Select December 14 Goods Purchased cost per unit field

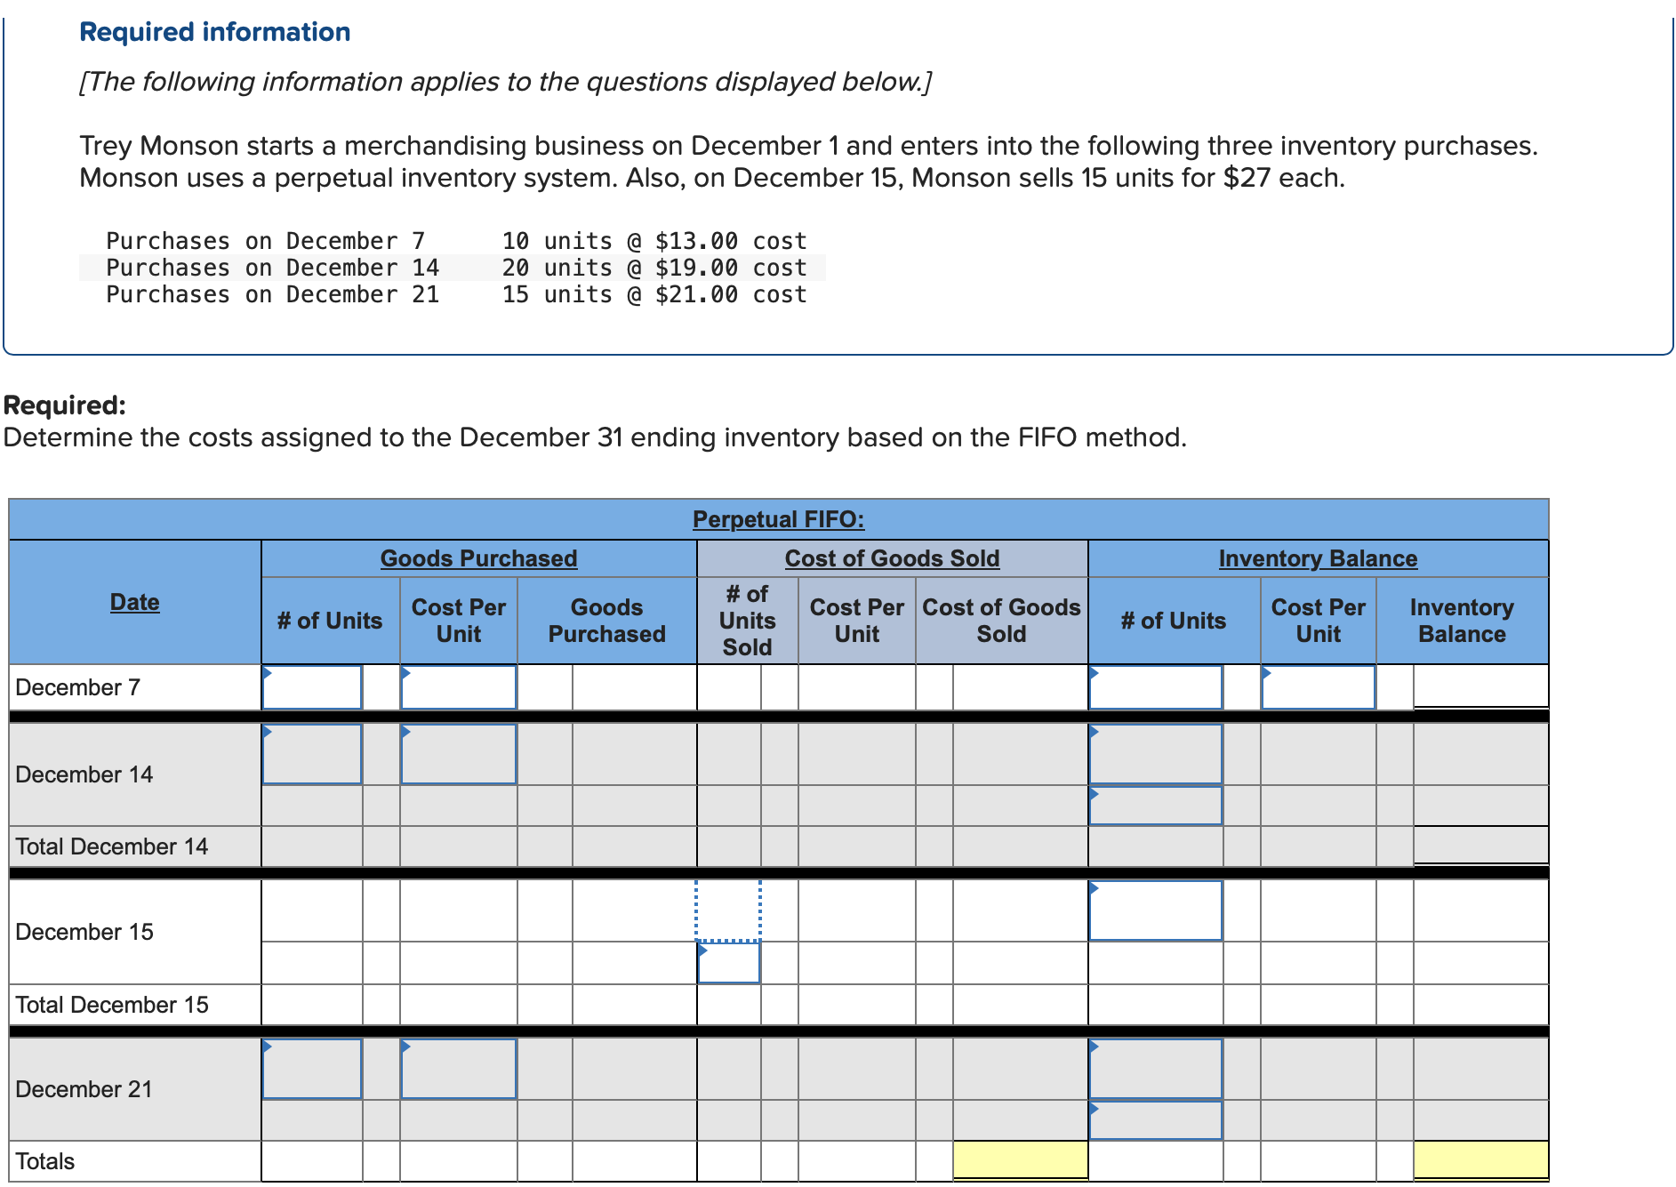[458, 754]
